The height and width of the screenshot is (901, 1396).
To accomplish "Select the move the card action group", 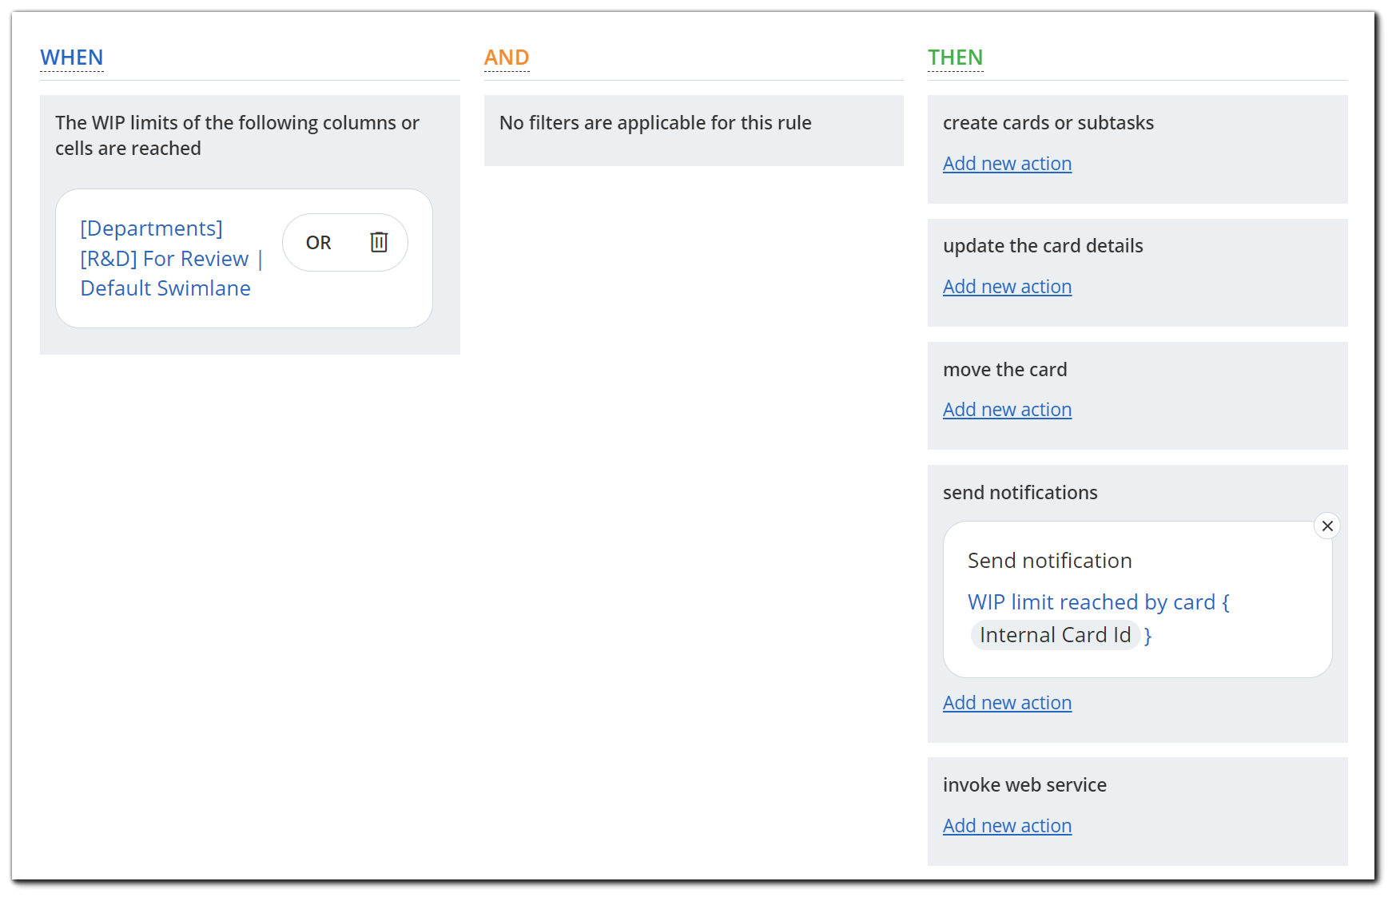I will point(1005,369).
